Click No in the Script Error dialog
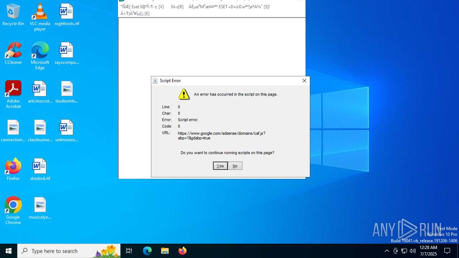Viewport: 459px width, 258px height. coord(235,166)
